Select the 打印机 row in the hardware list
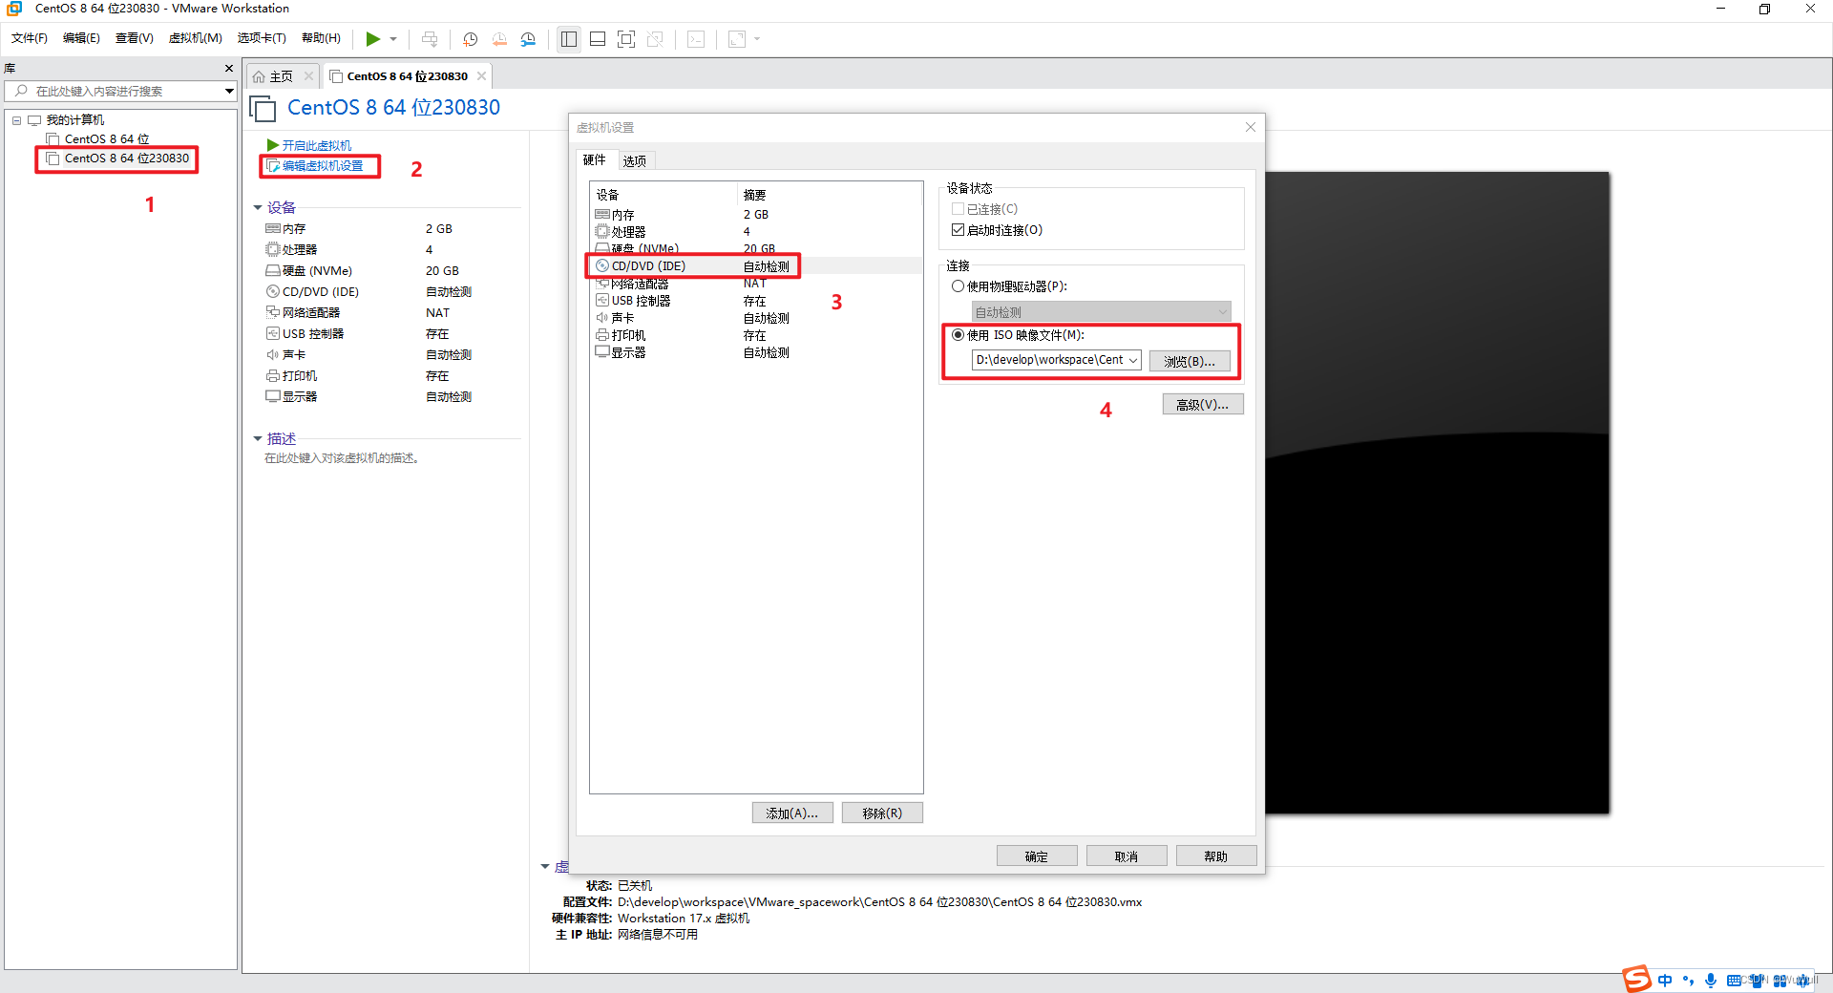Screen dimensions: 1833x993 coord(756,335)
